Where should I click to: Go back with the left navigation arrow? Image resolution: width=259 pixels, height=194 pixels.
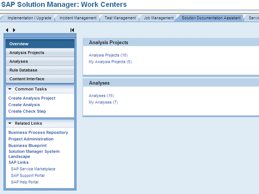(x=7, y=30)
